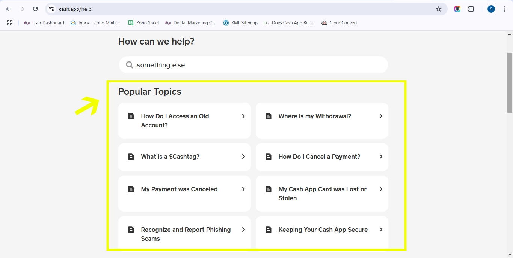The height and width of the screenshot is (258, 513).
Task: Click chevron on Keeping Your Cash App Secure card
Action: pyautogui.click(x=381, y=230)
